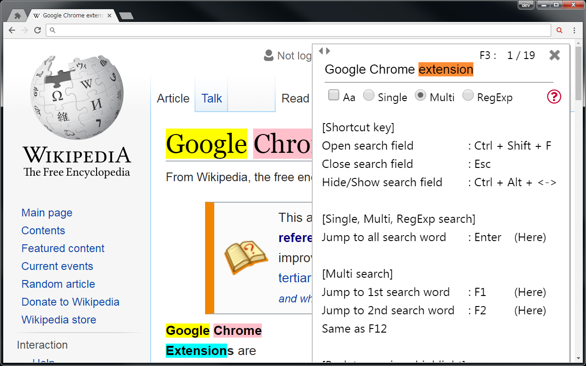The image size is (586, 366).
Task: Go to Featured content
Action: pos(63,248)
